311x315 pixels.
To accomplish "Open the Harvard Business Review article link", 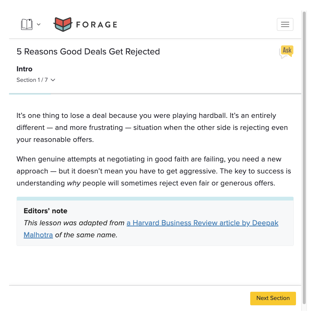I will tap(202, 223).
